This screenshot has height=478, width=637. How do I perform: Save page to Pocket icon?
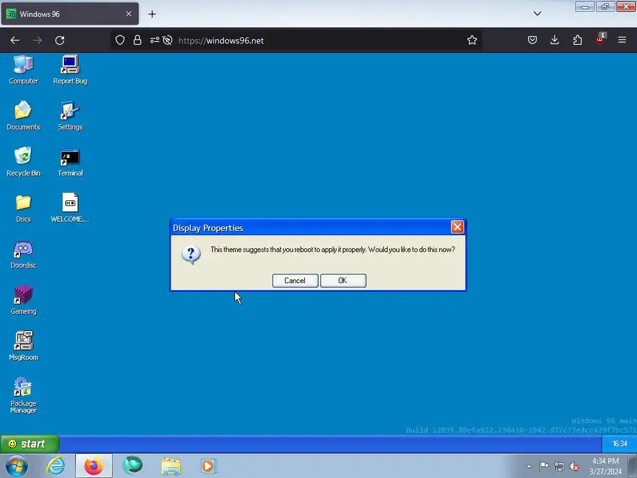pos(532,40)
